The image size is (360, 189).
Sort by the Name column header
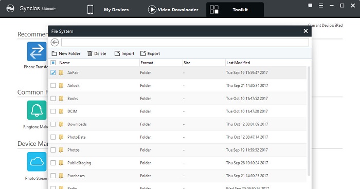coord(64,63)
